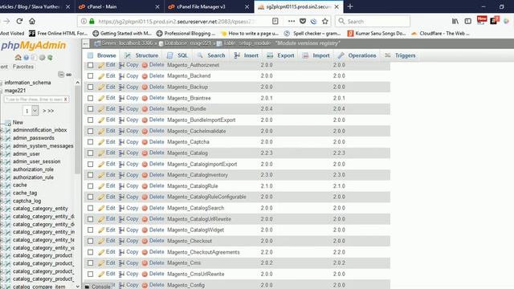The image size is (514, 289).
Task: Expand the captcha_log table node
Action: pos(2,201)
